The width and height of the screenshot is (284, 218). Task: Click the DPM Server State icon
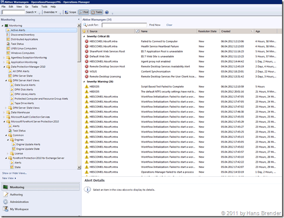[x=10, y=76]
